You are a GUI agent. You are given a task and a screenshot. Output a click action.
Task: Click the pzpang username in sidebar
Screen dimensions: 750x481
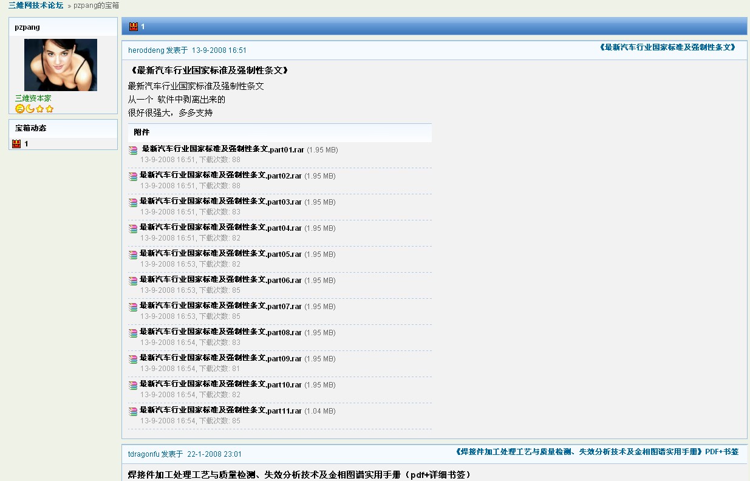pyautogui.click(x=27, y=27)
